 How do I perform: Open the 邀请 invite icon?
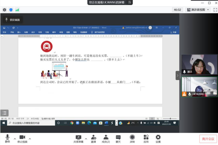pos(94,138)
